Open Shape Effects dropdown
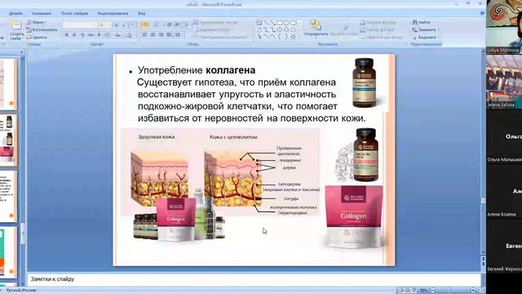522x294 pixels. tap(382, 38)
